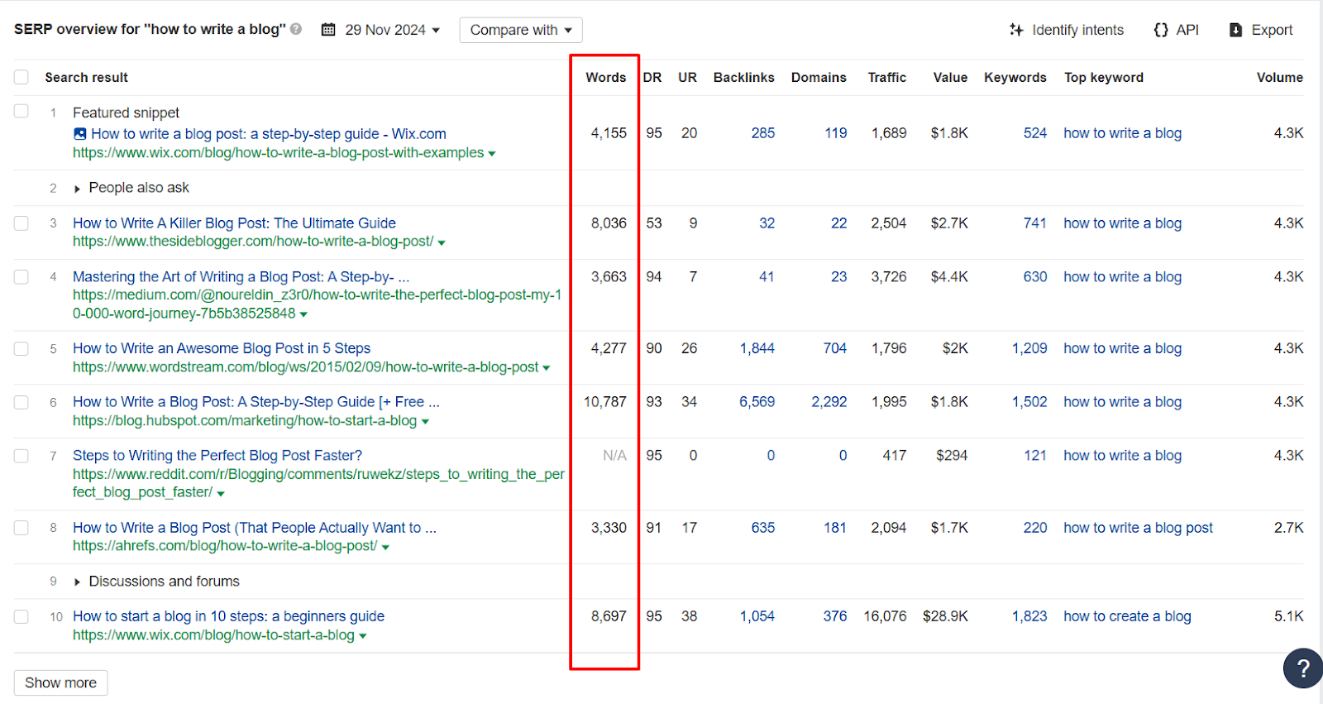This screenshot has width=1323, height=704.
Task: Select the checkbox for the HubSpot result row
Action: (21, 402)
